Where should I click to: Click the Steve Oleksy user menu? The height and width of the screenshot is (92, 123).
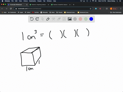coord(111,1)
